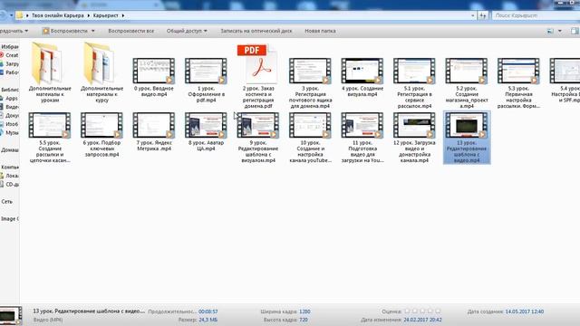The image size is (580, 326).
Task: Open the Упорядочить menu
Action: coord(14,31)
